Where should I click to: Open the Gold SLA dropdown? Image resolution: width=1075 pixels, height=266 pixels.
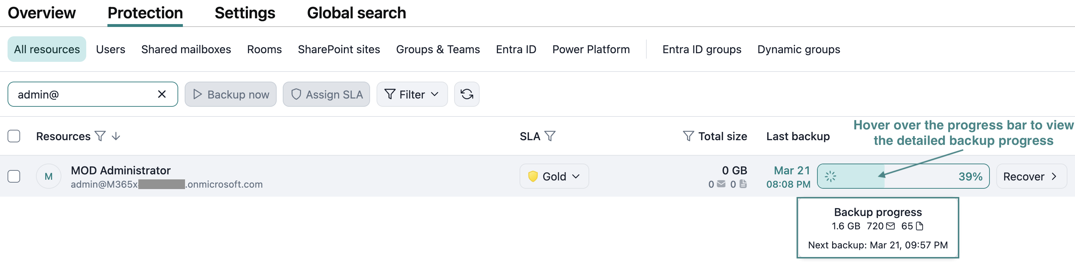[x=554, y=176]
